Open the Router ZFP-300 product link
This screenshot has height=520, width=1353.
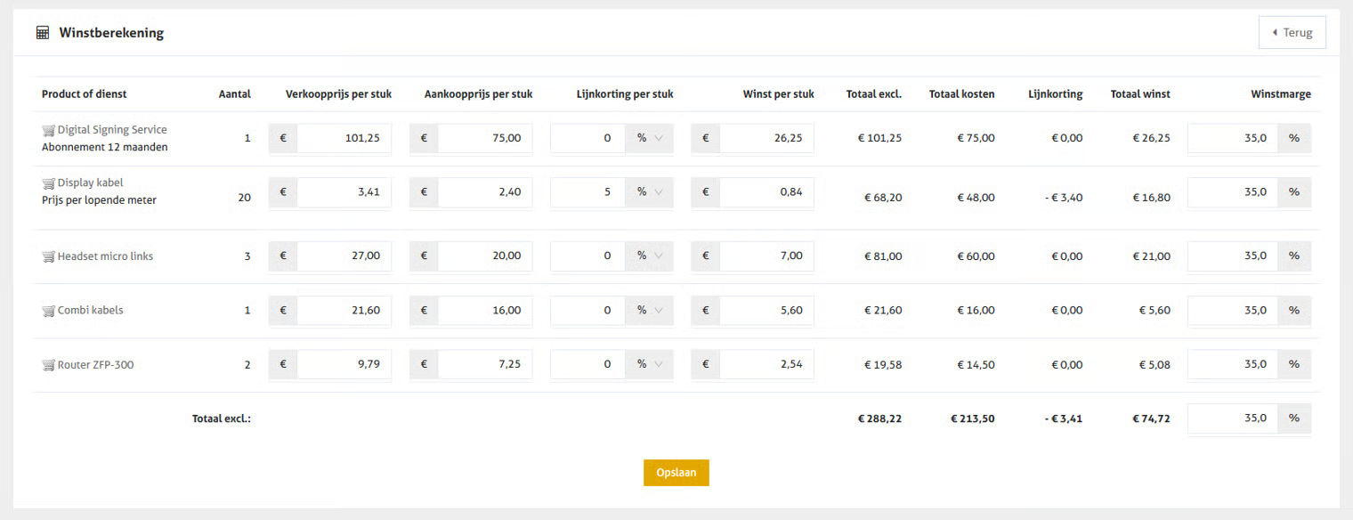click(95, 364)
